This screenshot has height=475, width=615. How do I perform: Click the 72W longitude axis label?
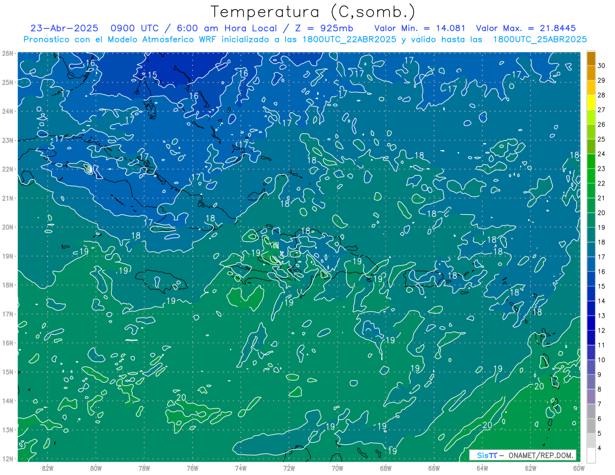point(289,468)
